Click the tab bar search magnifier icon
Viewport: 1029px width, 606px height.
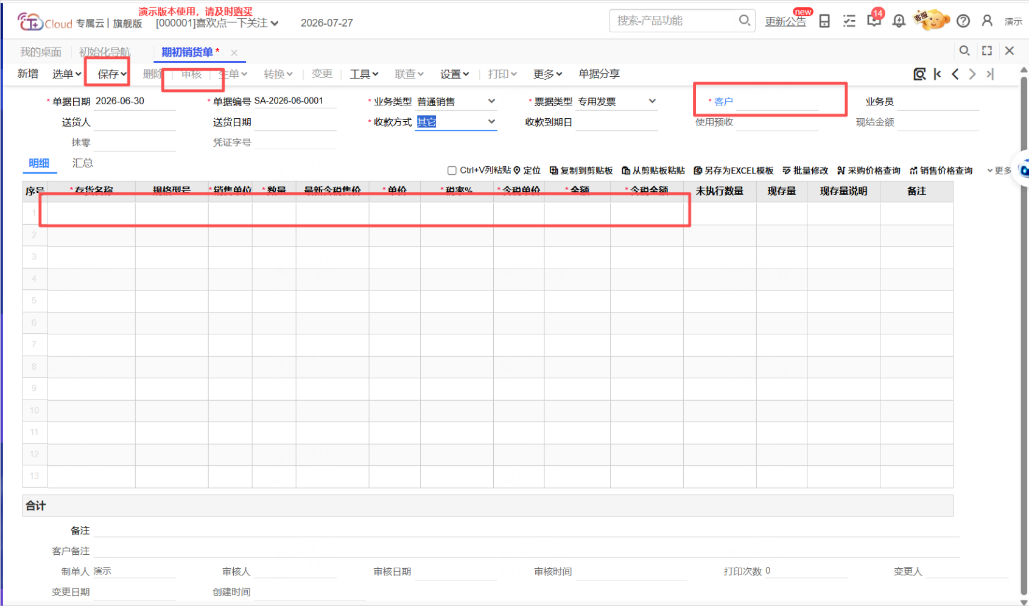[964, 51]
